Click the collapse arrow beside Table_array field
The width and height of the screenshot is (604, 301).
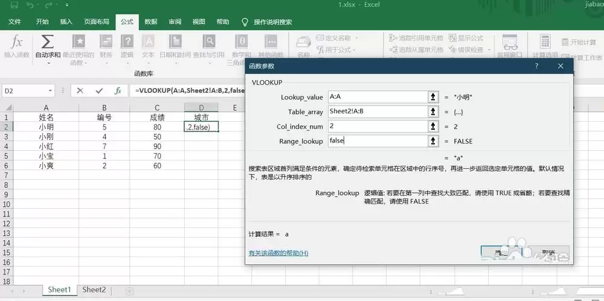click(433, 112)
